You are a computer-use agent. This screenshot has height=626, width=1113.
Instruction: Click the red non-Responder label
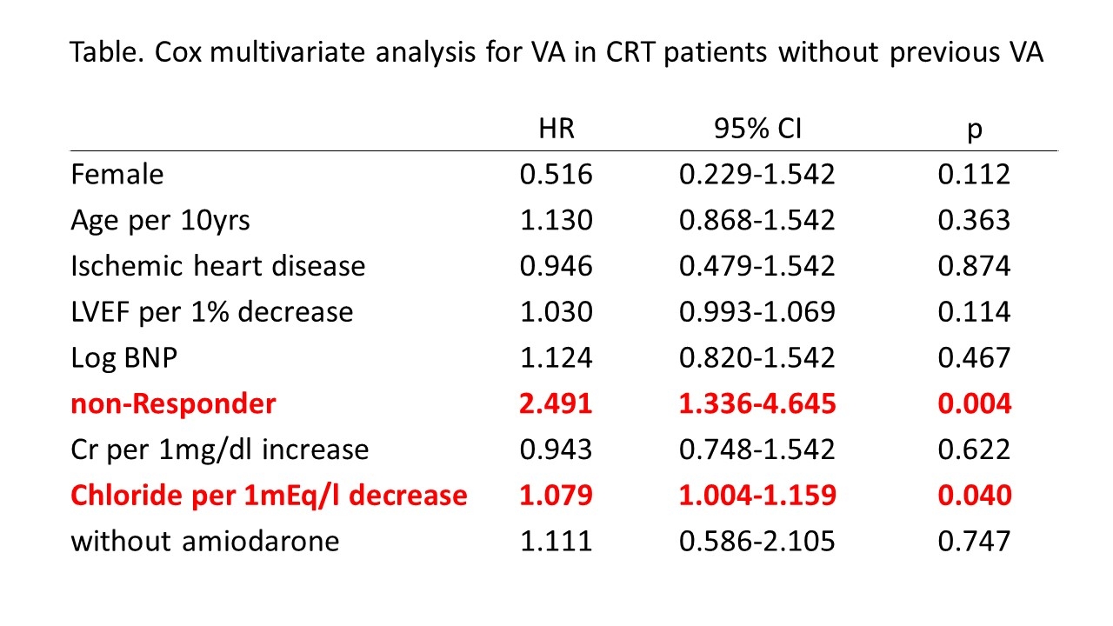pyautogui.click(x=173, y=403)
